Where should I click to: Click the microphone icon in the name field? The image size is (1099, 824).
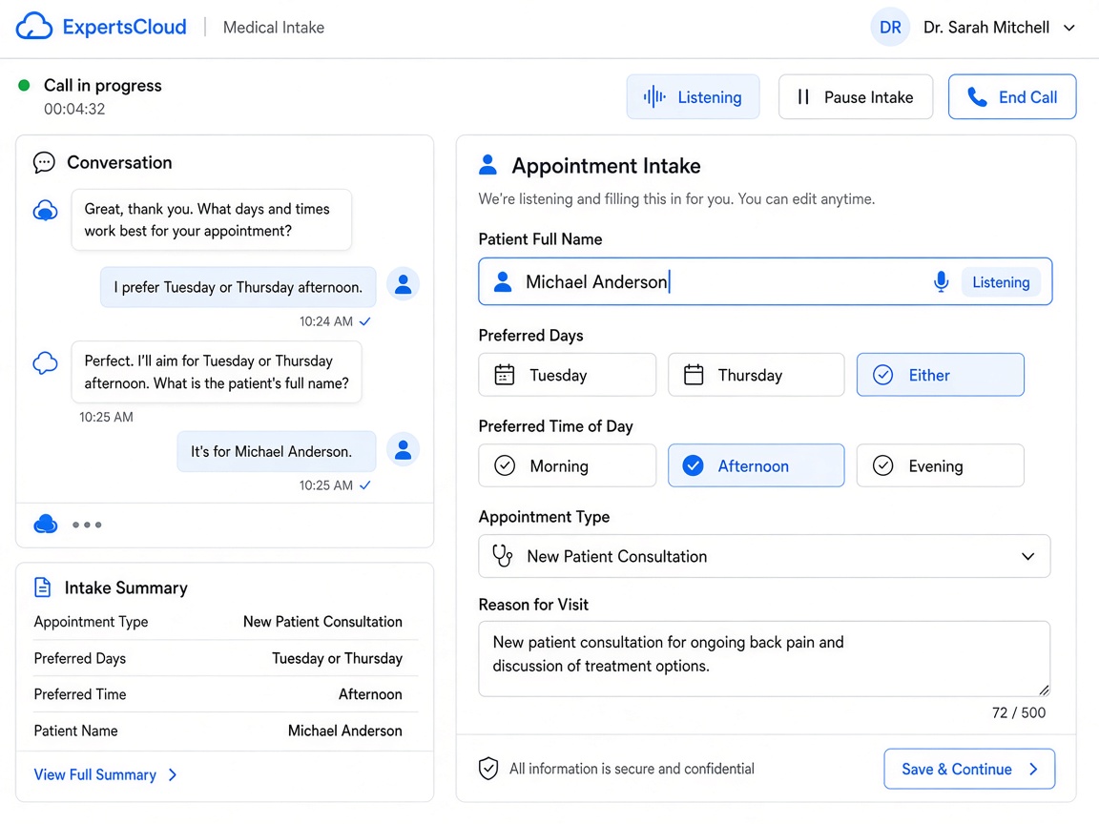coord(941,281)
